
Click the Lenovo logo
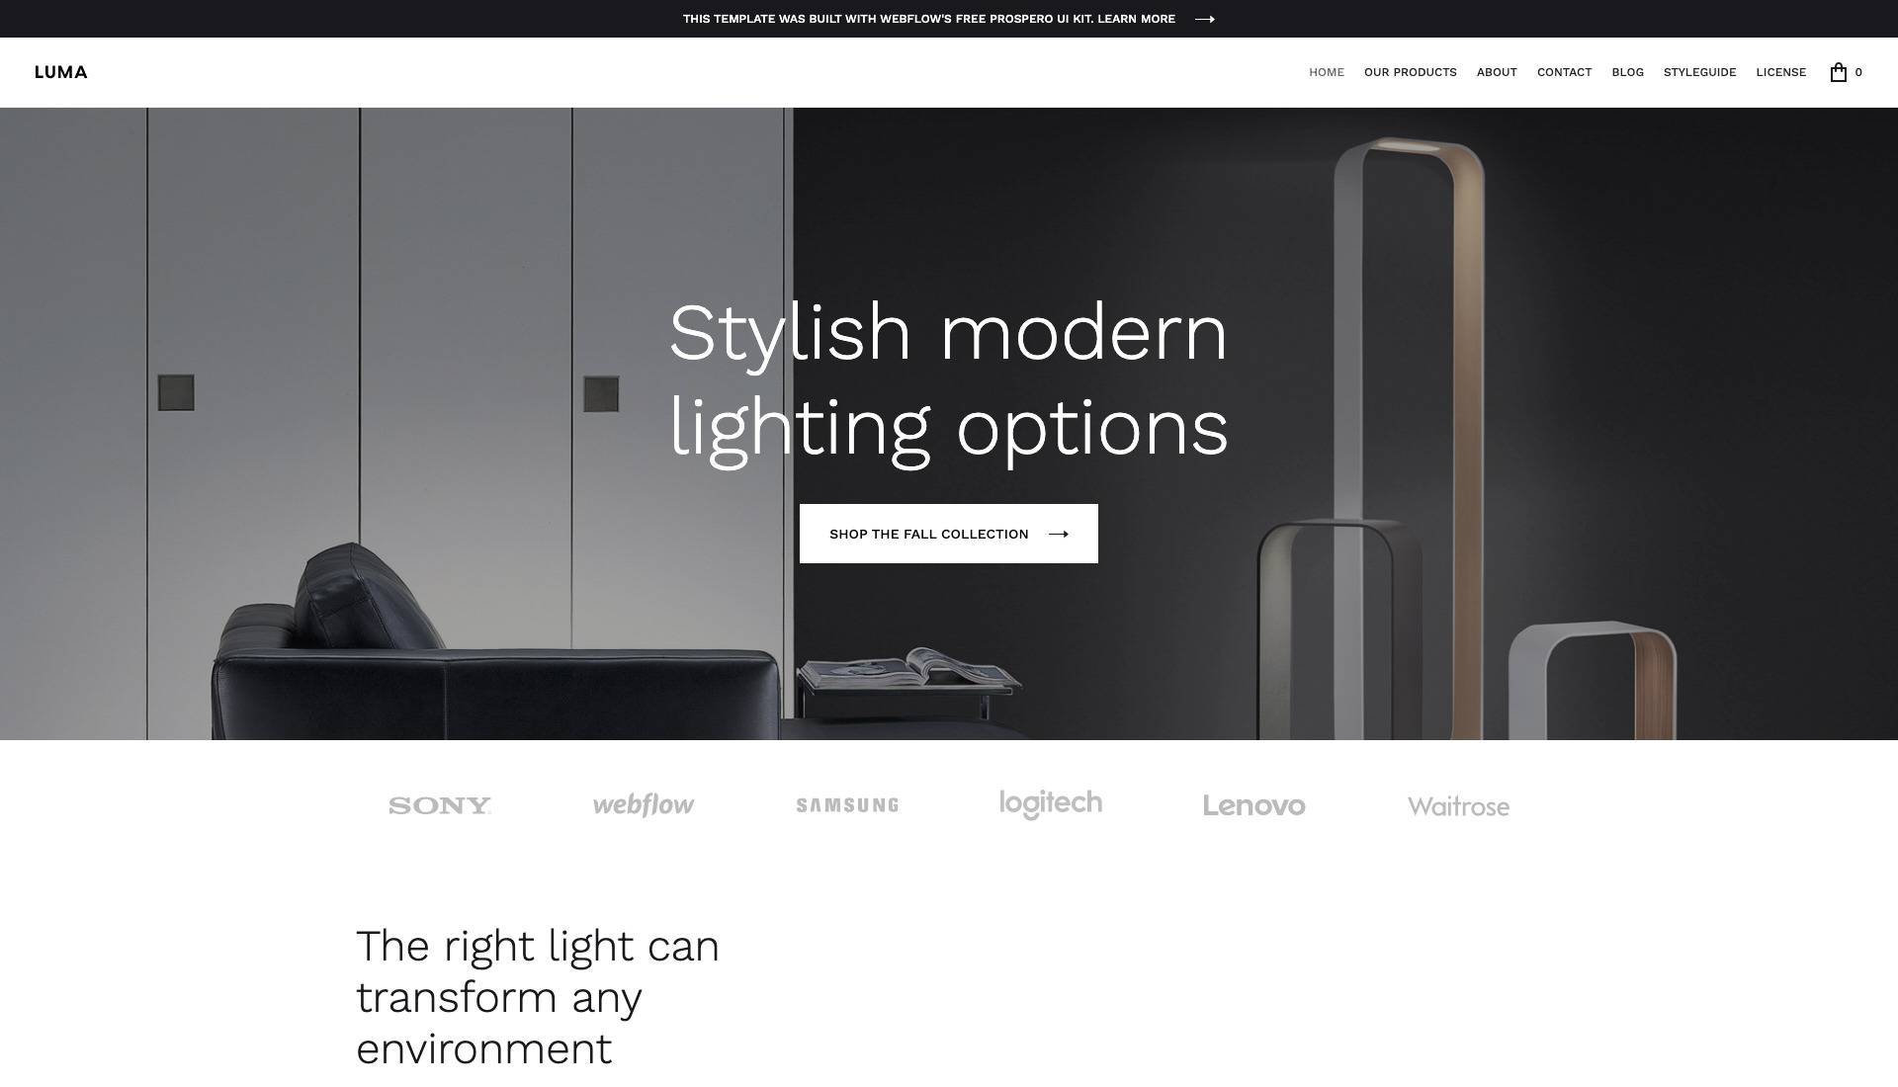pos(1254,805)
